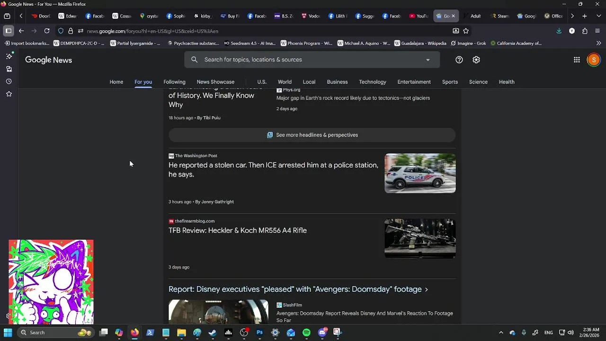The width and height of the screenshot is (606, 341).
Task: Go to the Home tab
Action: point(116,82)
